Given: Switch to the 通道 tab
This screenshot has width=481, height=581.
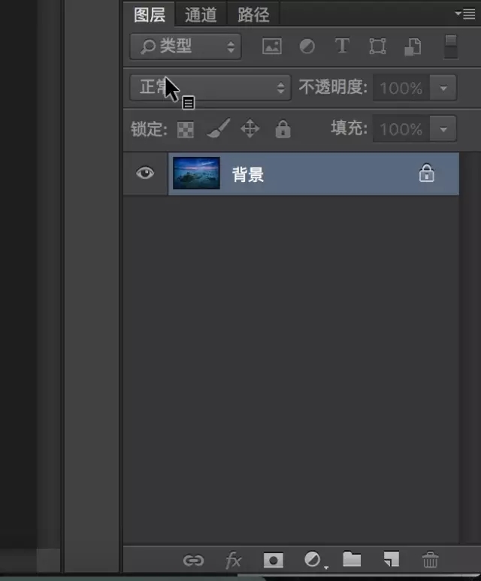Looking at the screenshot, I should 201,14.
